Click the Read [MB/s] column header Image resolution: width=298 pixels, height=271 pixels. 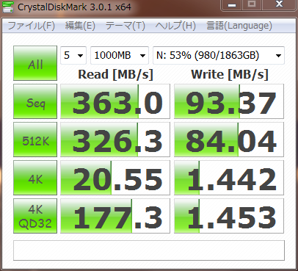click(115, 74)
